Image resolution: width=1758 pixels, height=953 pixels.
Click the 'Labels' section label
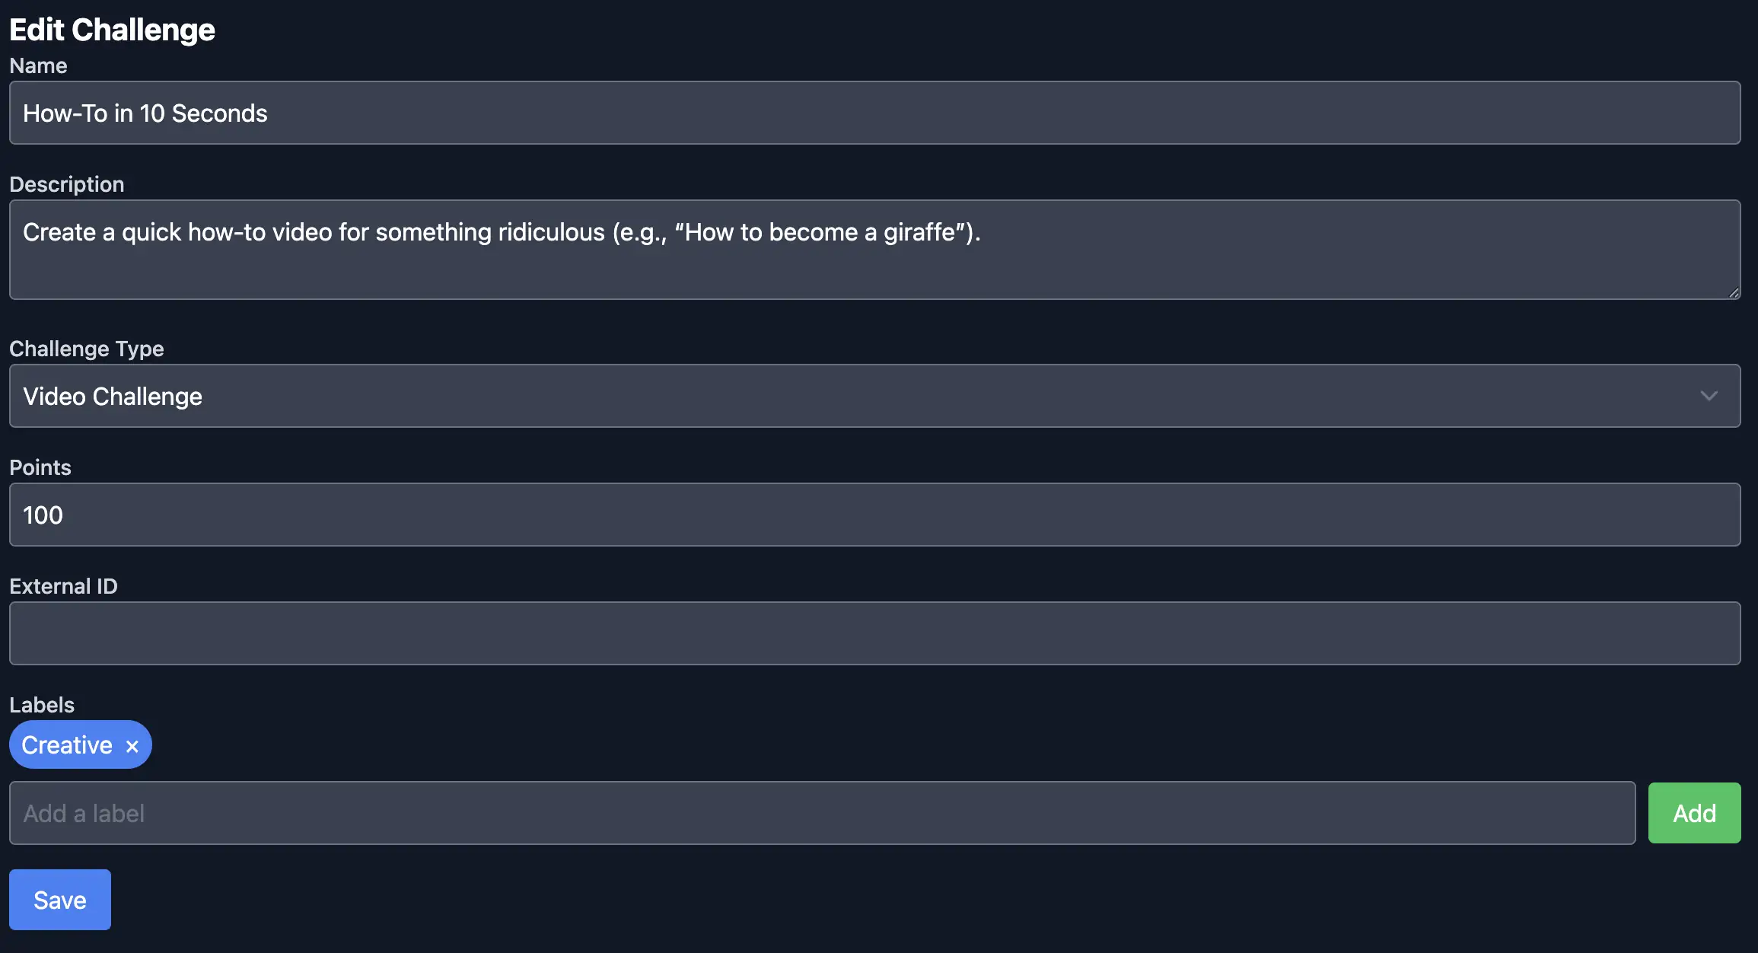tap(42, 705)
